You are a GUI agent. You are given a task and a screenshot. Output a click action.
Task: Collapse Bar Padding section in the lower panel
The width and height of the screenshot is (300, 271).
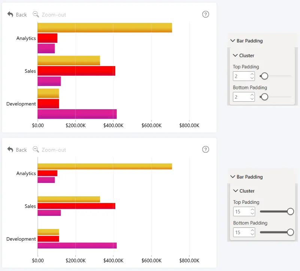pos(233,177)
